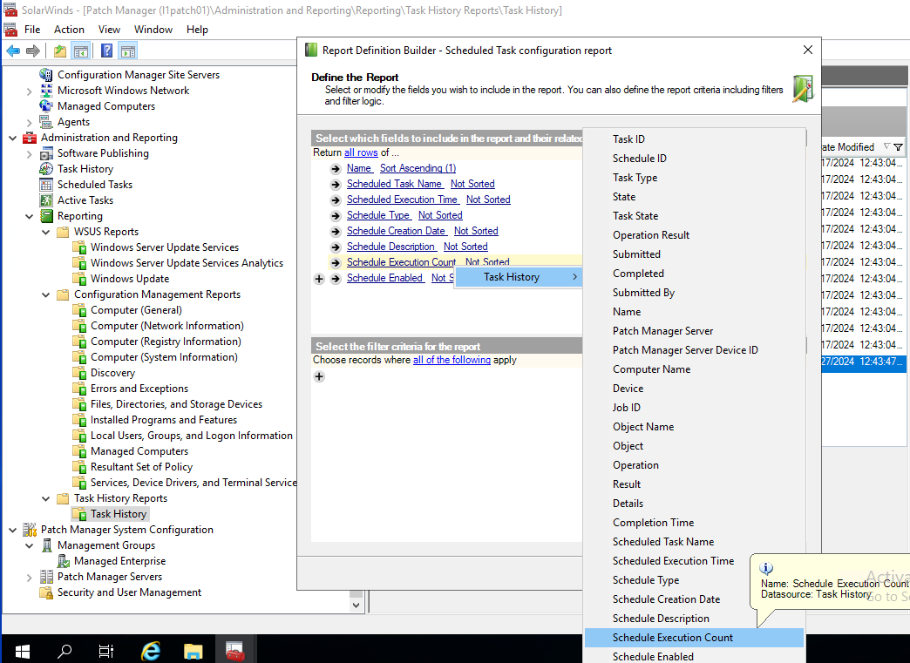Open the File menu
This screenshot has width=910, height=663.
tap(32, 29)
